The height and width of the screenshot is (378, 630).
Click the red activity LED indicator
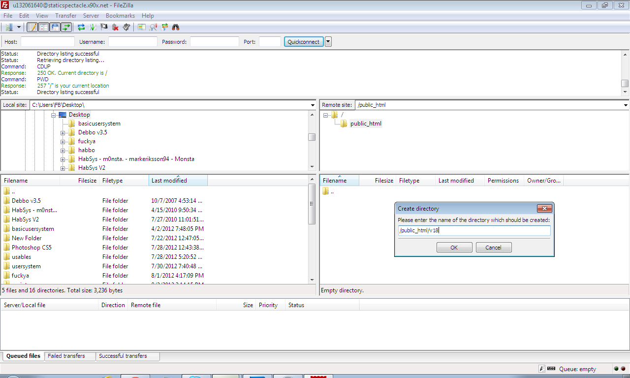[x=623, y=369]
